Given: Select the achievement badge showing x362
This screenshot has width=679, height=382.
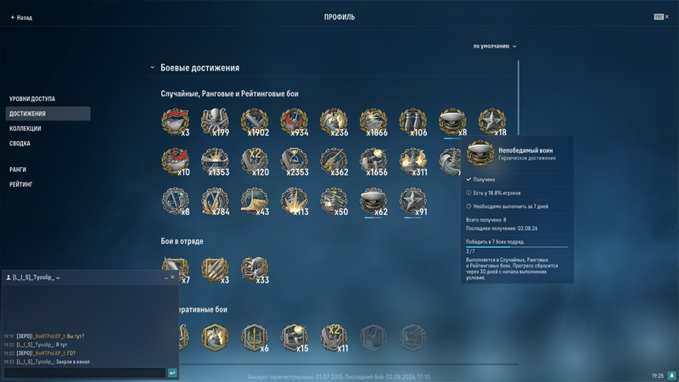Looking at the screenshot, I should [x=334, y=161].
